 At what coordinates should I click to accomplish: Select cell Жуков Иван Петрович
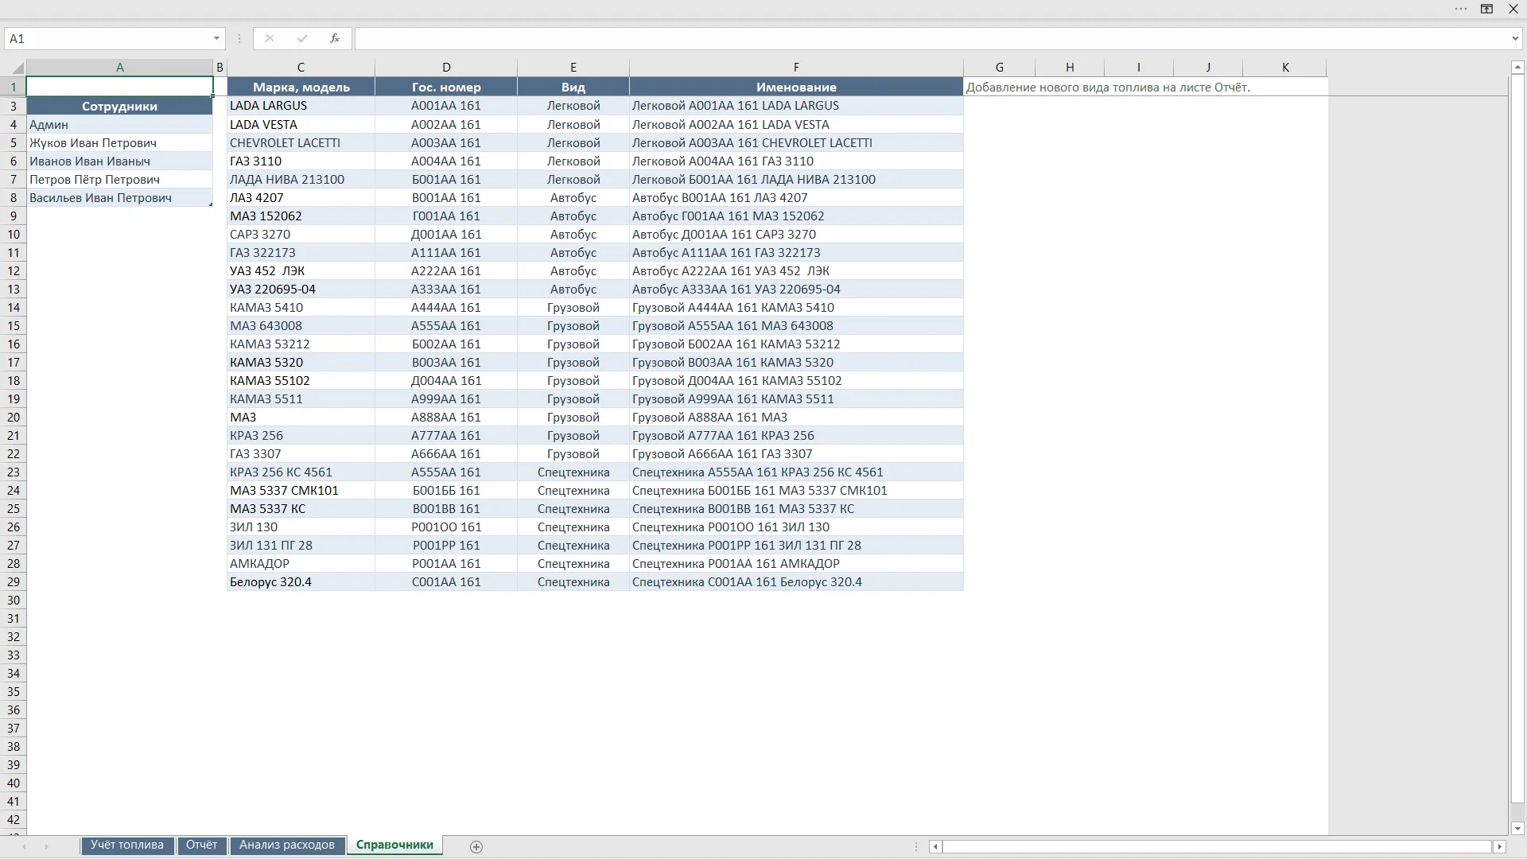coord(120,143)
